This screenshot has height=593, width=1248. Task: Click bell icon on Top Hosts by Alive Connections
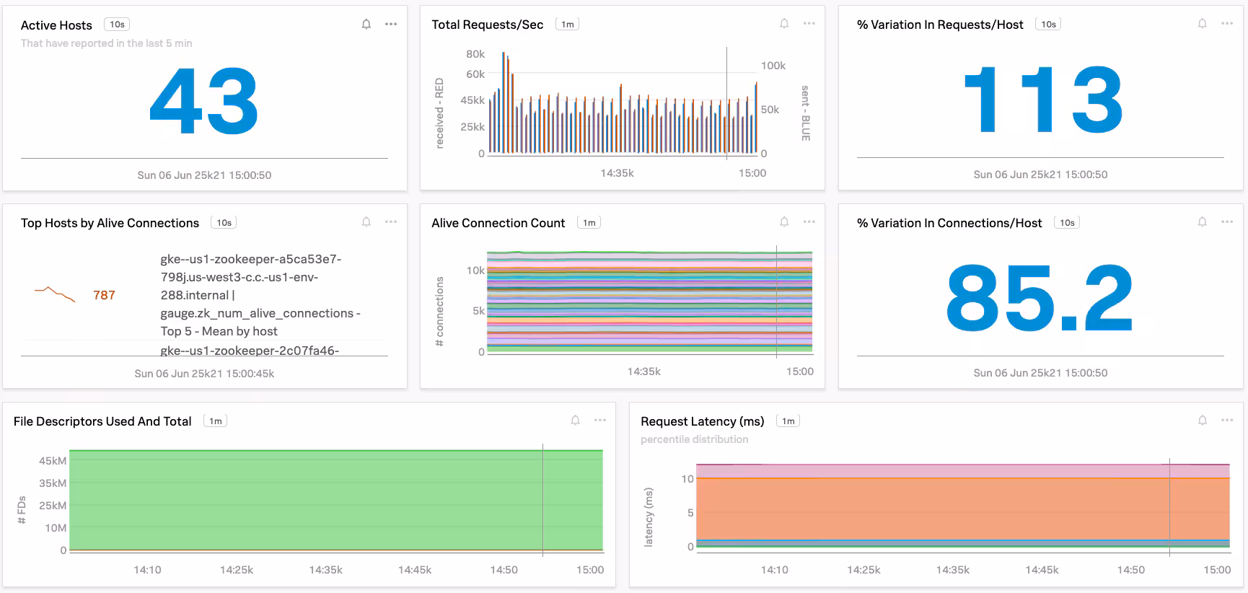(x=366, y=222)
